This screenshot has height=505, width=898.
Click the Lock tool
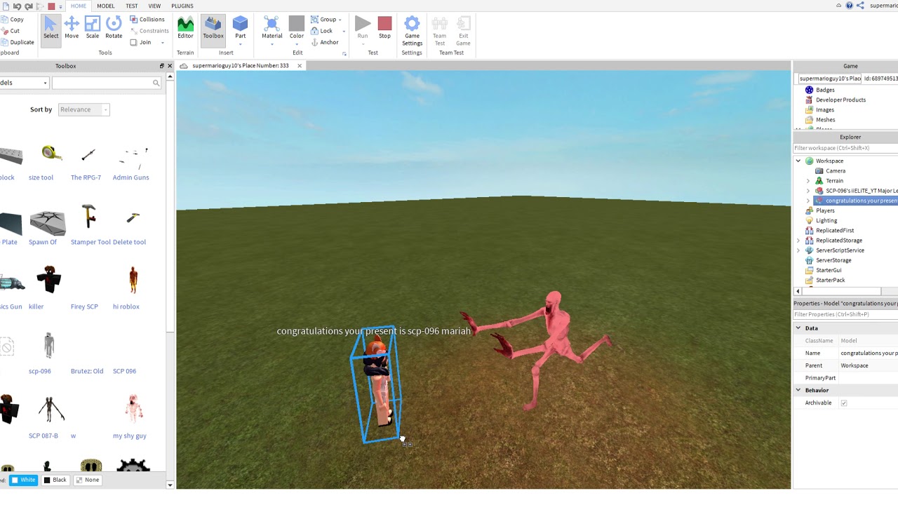(x=322, y=31)
